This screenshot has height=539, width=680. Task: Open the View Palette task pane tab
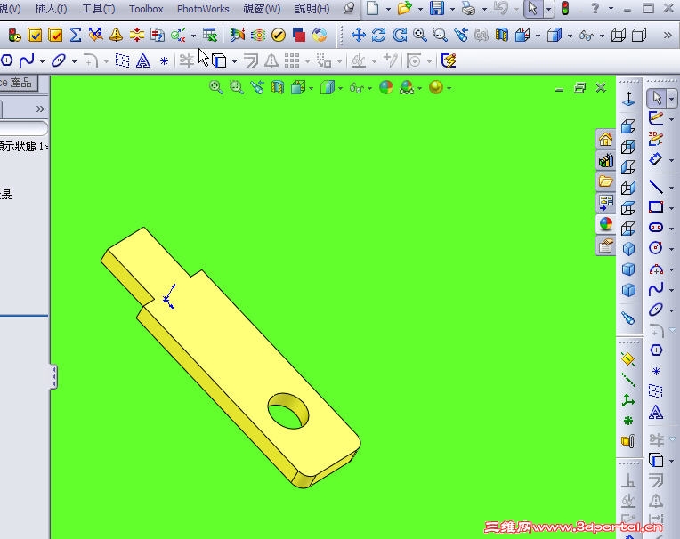(605, 202)
